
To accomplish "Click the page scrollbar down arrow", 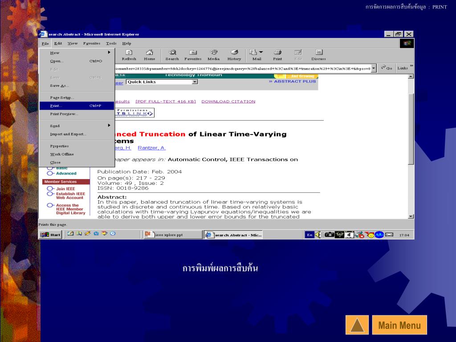I will (x=411, y=216).
